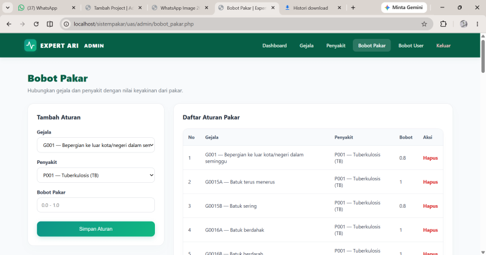Close the Histori download tab
486x255 pixels.
click(340, 8)
